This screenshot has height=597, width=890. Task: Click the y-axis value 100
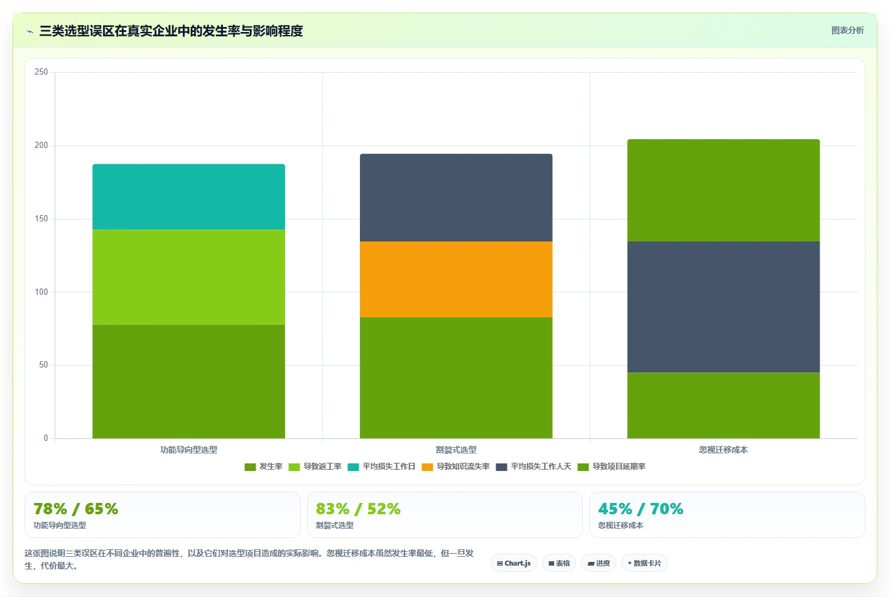coord(41,292)
